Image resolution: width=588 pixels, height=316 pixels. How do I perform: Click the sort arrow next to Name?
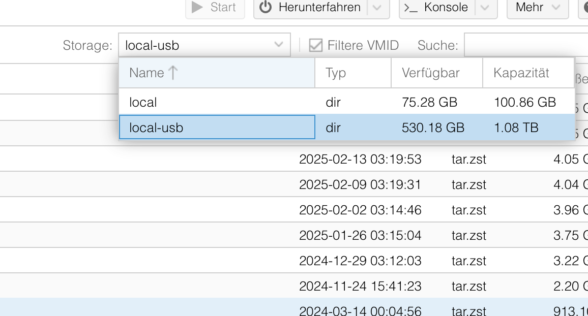(x=173, y=73)
